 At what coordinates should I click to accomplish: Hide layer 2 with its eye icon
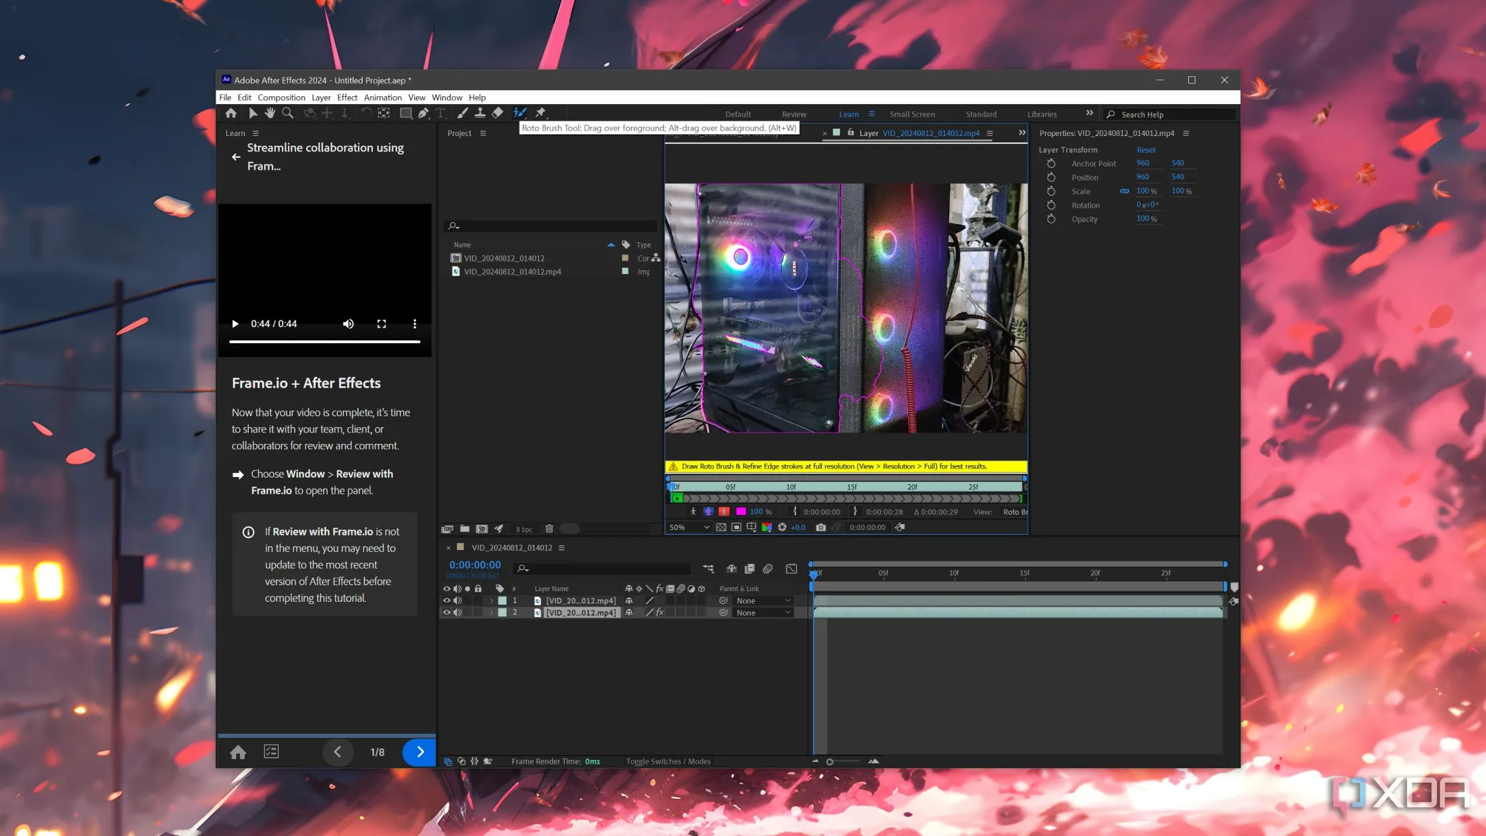(446, 612)
